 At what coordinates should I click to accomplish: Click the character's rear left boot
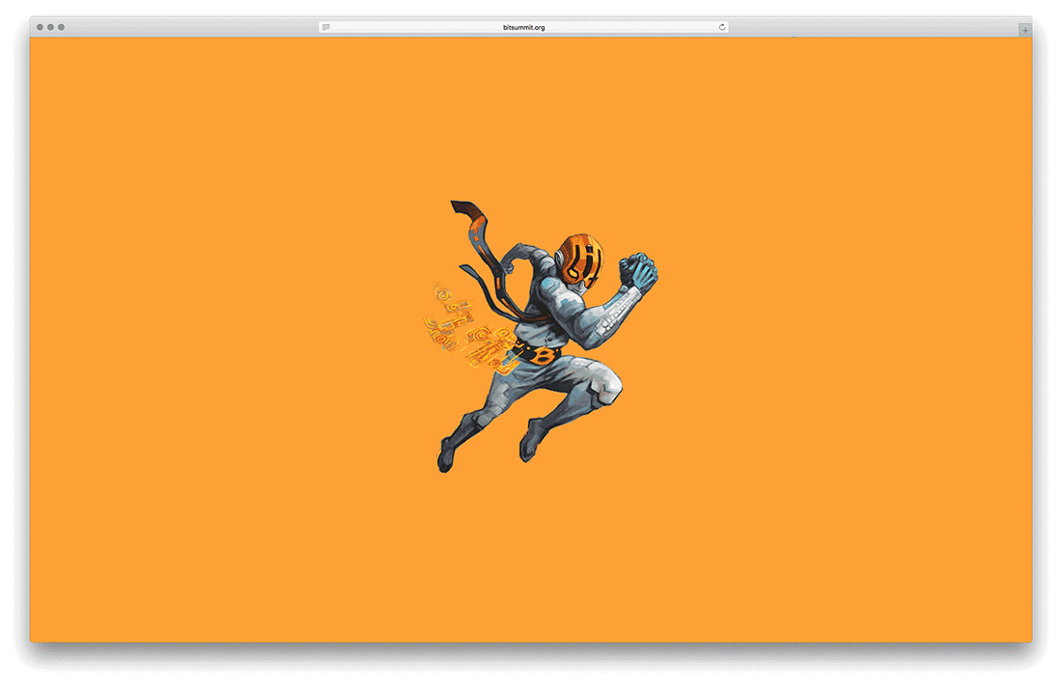446,453
